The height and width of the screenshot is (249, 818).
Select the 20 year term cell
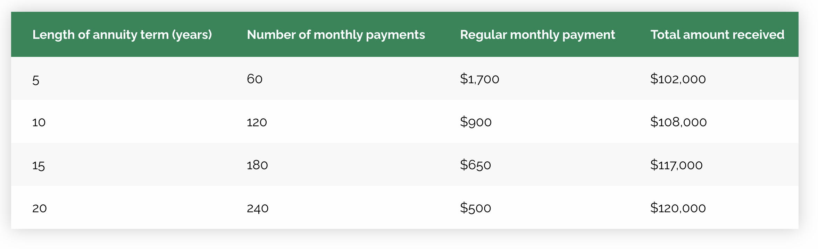point(40,208)
